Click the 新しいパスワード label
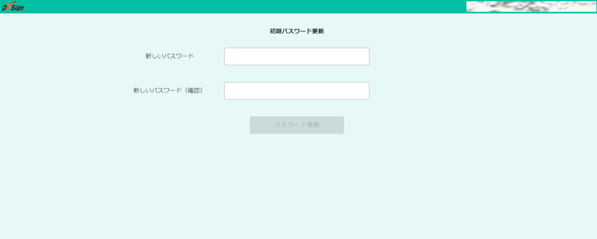The height and width of the screenshot is (239, 597). coord(169,56)
